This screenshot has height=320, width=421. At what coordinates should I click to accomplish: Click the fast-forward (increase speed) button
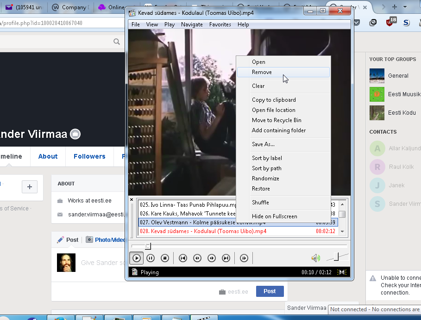(212, 258)
